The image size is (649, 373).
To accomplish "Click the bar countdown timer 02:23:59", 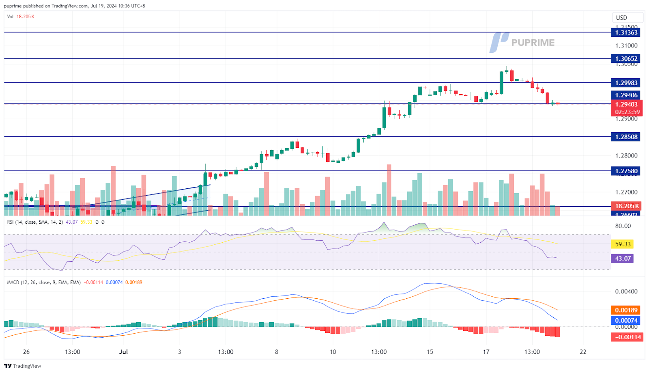I will point(627,112).
